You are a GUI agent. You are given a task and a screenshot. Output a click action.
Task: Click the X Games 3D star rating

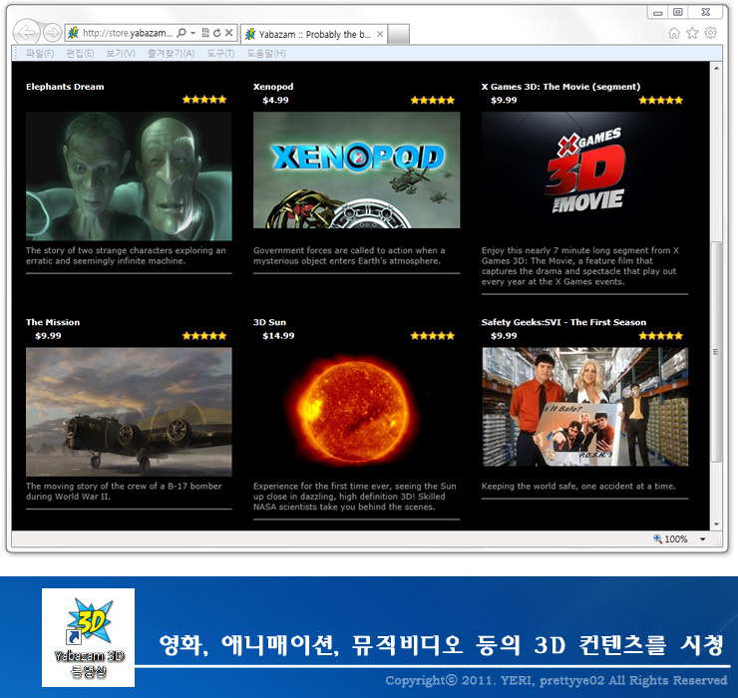point(661,100)
